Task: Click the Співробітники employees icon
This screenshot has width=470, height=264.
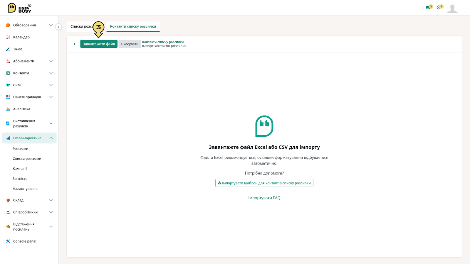Action: (x=8, y=212)
